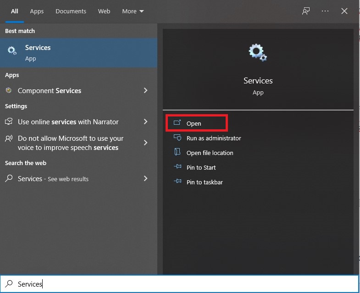Click the Services title in preview pane
Viewport: 360px width, 293px height.
(258, 81)
